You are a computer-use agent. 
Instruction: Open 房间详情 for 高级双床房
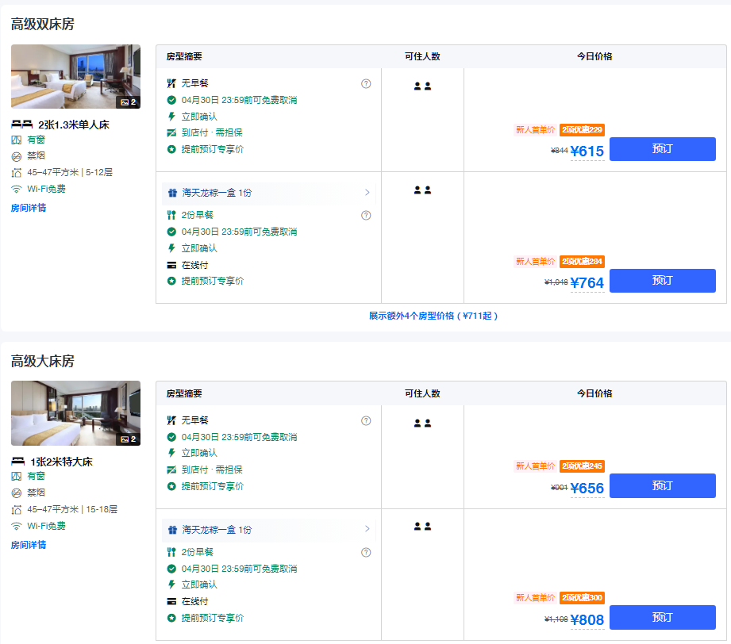click(x=29, y=208)
